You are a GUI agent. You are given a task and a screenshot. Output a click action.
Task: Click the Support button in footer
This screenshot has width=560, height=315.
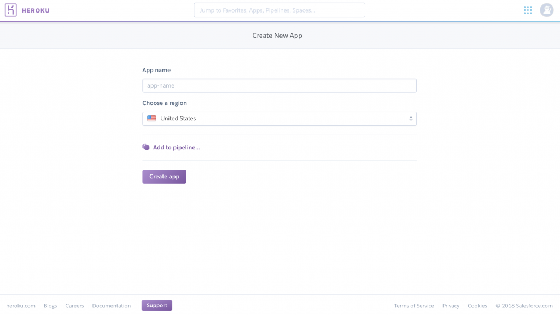click(x=156, y=305)
